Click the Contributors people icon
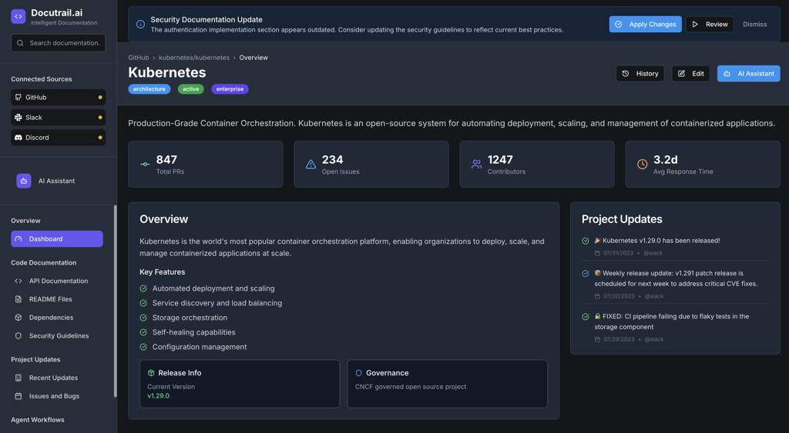Image resolution: width=789 pixels, height=433 pixels. (476, 165)
